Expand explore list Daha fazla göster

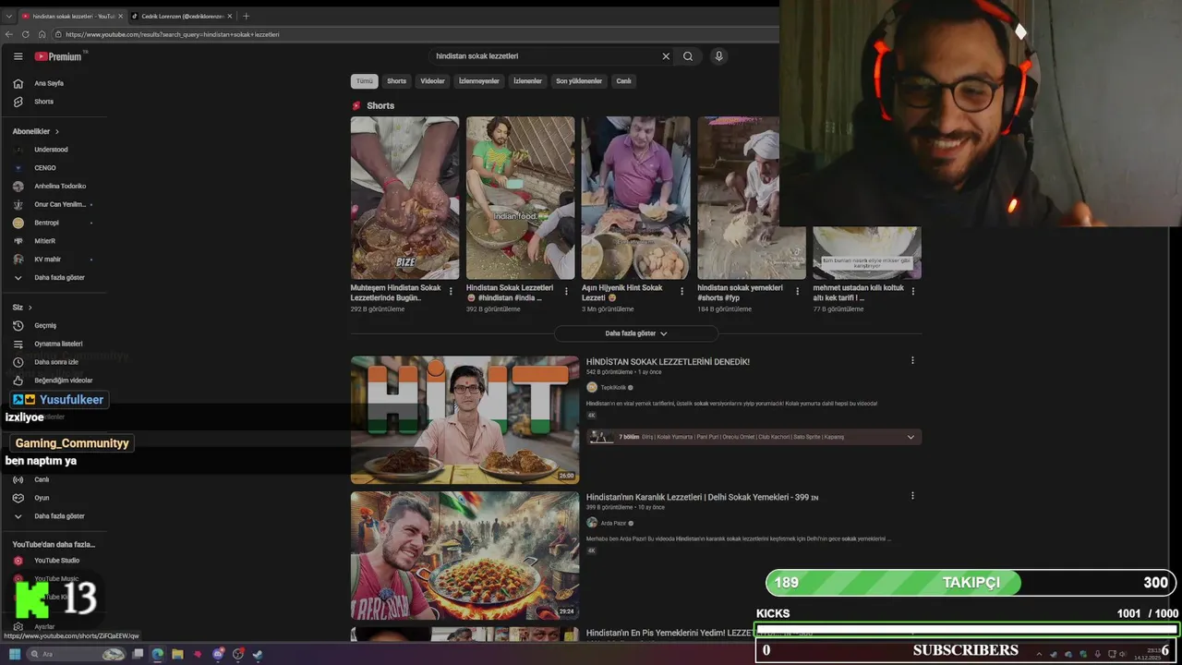(50, 516)
